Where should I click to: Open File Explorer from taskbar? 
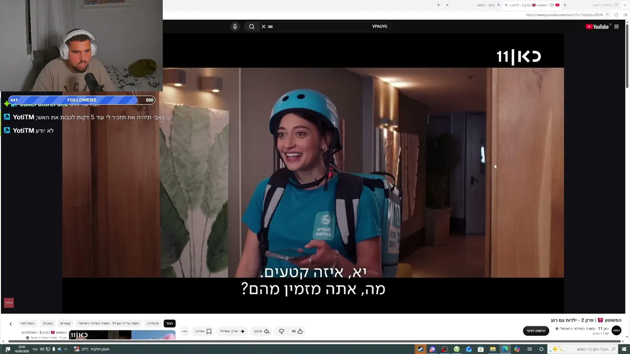(493, 349)
